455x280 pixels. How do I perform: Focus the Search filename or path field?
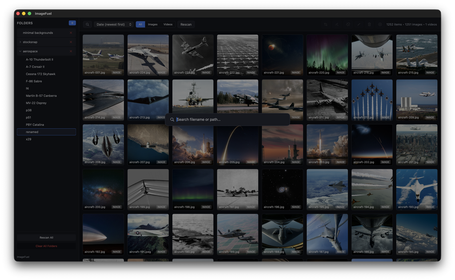tap(227, 120)
